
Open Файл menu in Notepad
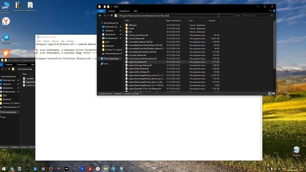[x=39, y=41]
